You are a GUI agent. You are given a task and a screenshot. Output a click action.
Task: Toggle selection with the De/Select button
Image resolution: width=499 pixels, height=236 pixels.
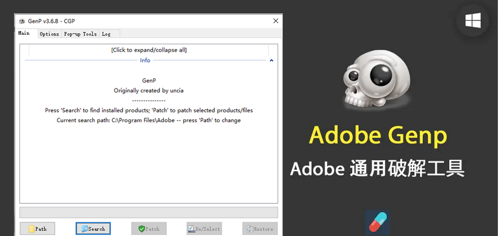[204, 229]
